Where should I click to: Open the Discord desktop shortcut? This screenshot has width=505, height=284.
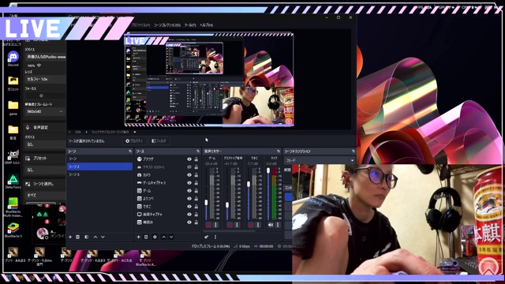(13, 58)
